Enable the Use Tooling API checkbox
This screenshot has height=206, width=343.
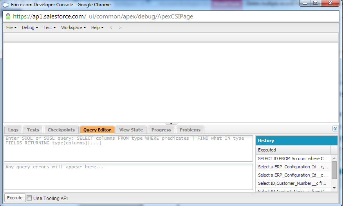pyautogui.click(x=29, y=198)
